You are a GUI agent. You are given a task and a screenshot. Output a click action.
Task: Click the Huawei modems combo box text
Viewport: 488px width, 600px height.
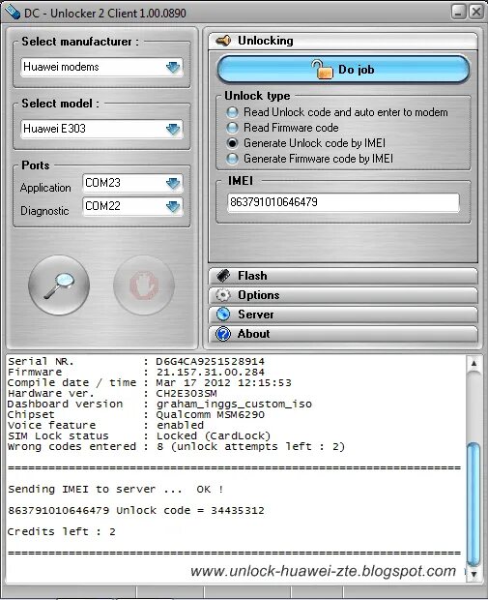(61, 67)
